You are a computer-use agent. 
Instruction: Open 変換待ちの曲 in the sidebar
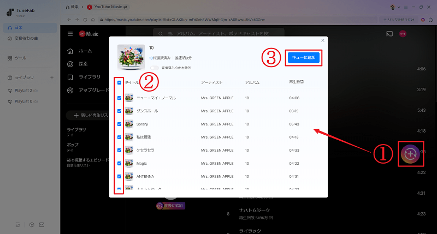click(x=30, y=38)
